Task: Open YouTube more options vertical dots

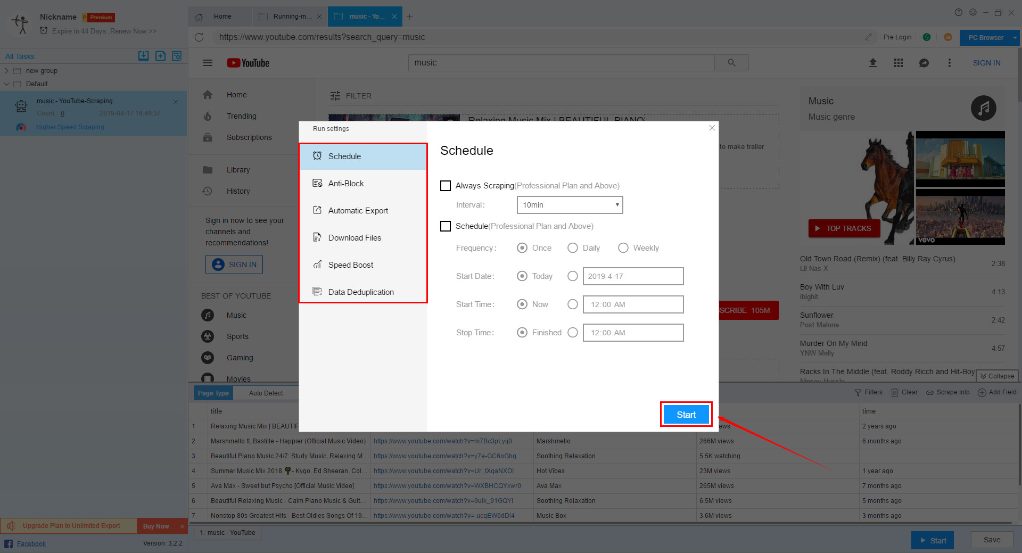Action: (x=949, y=63)
